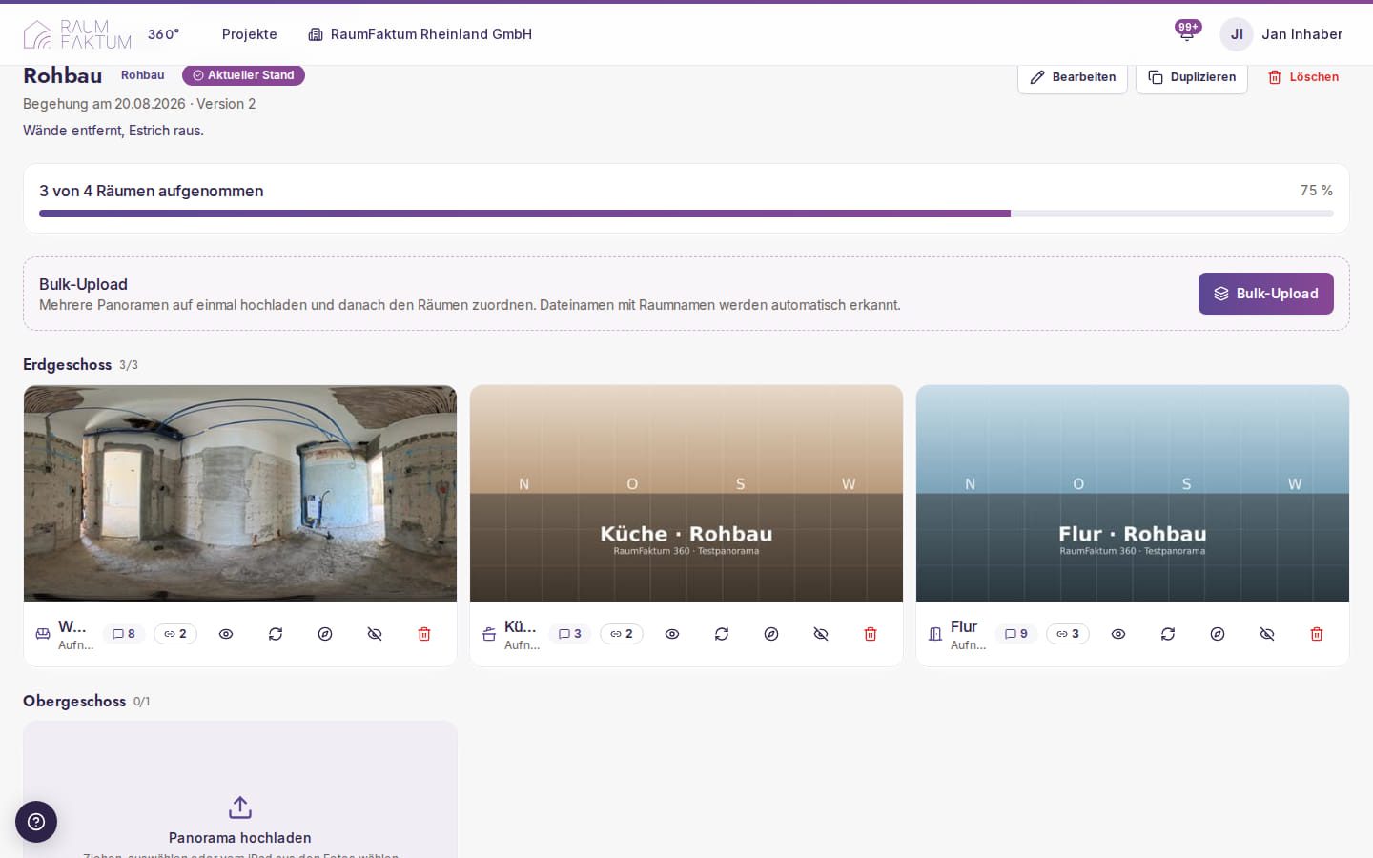Replace Küche panorama with refresh icon
This screenshot has height=858, width=1373.
click(722, 634)
